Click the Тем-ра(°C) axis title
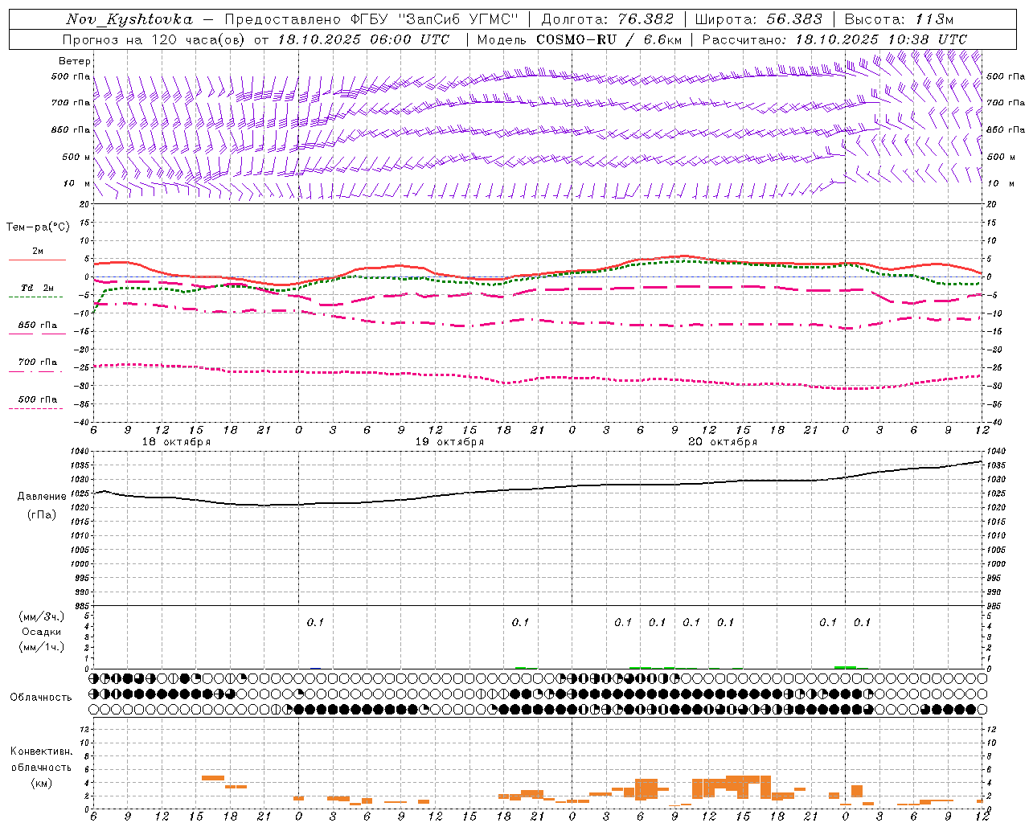This screenshot has height=823, width=1029. [38, 227]
